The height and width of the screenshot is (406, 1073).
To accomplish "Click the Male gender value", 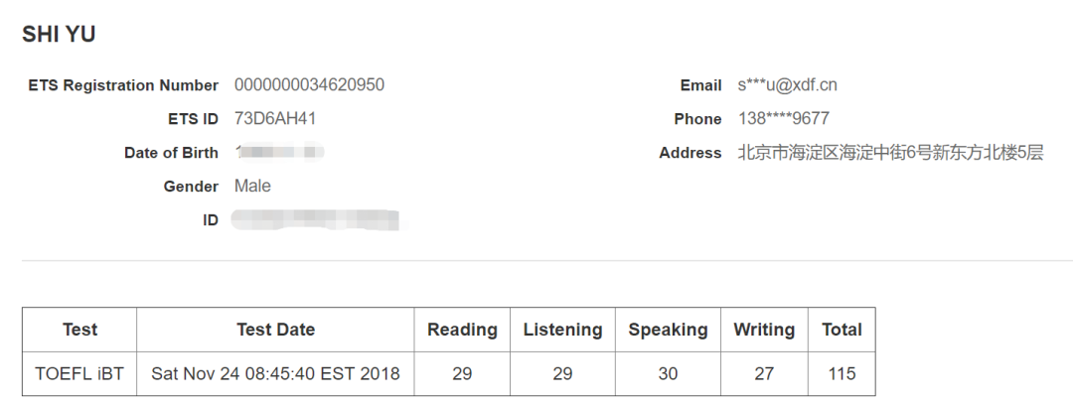I will (x=252, y=187).
